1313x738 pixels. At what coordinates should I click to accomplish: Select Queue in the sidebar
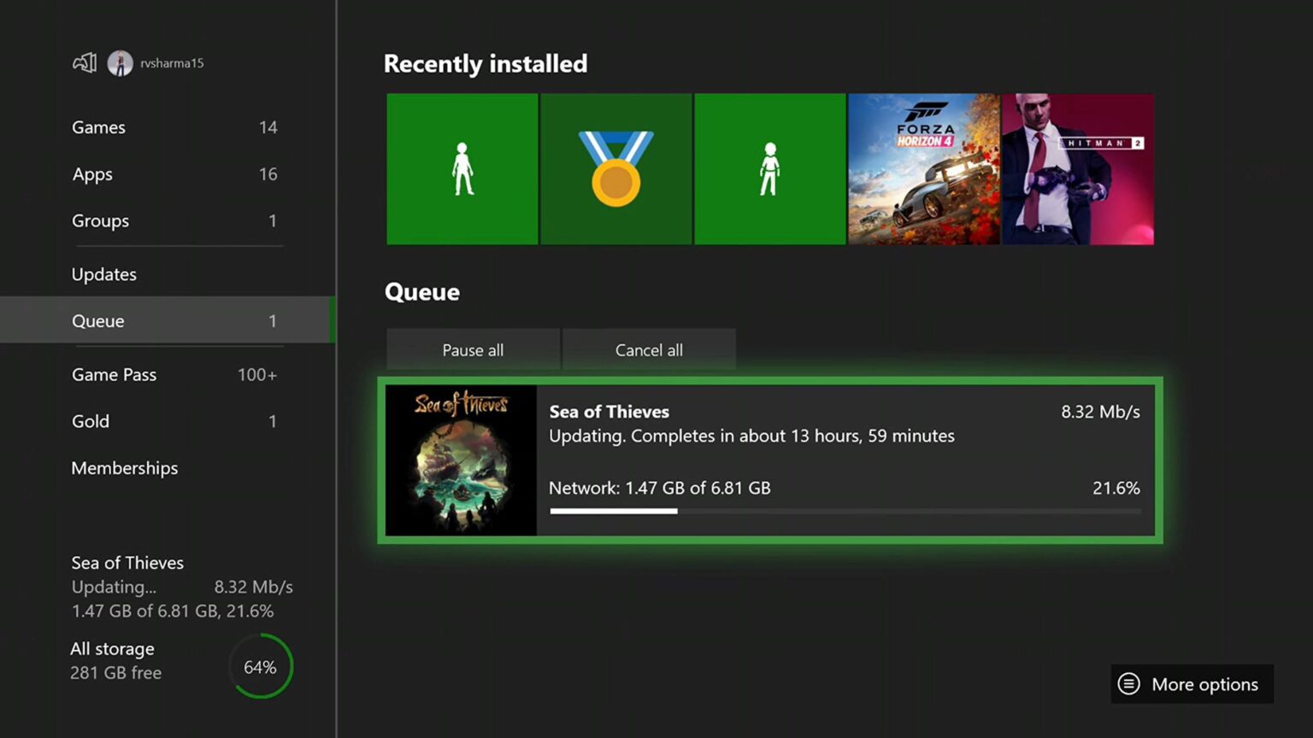(168, 320)
